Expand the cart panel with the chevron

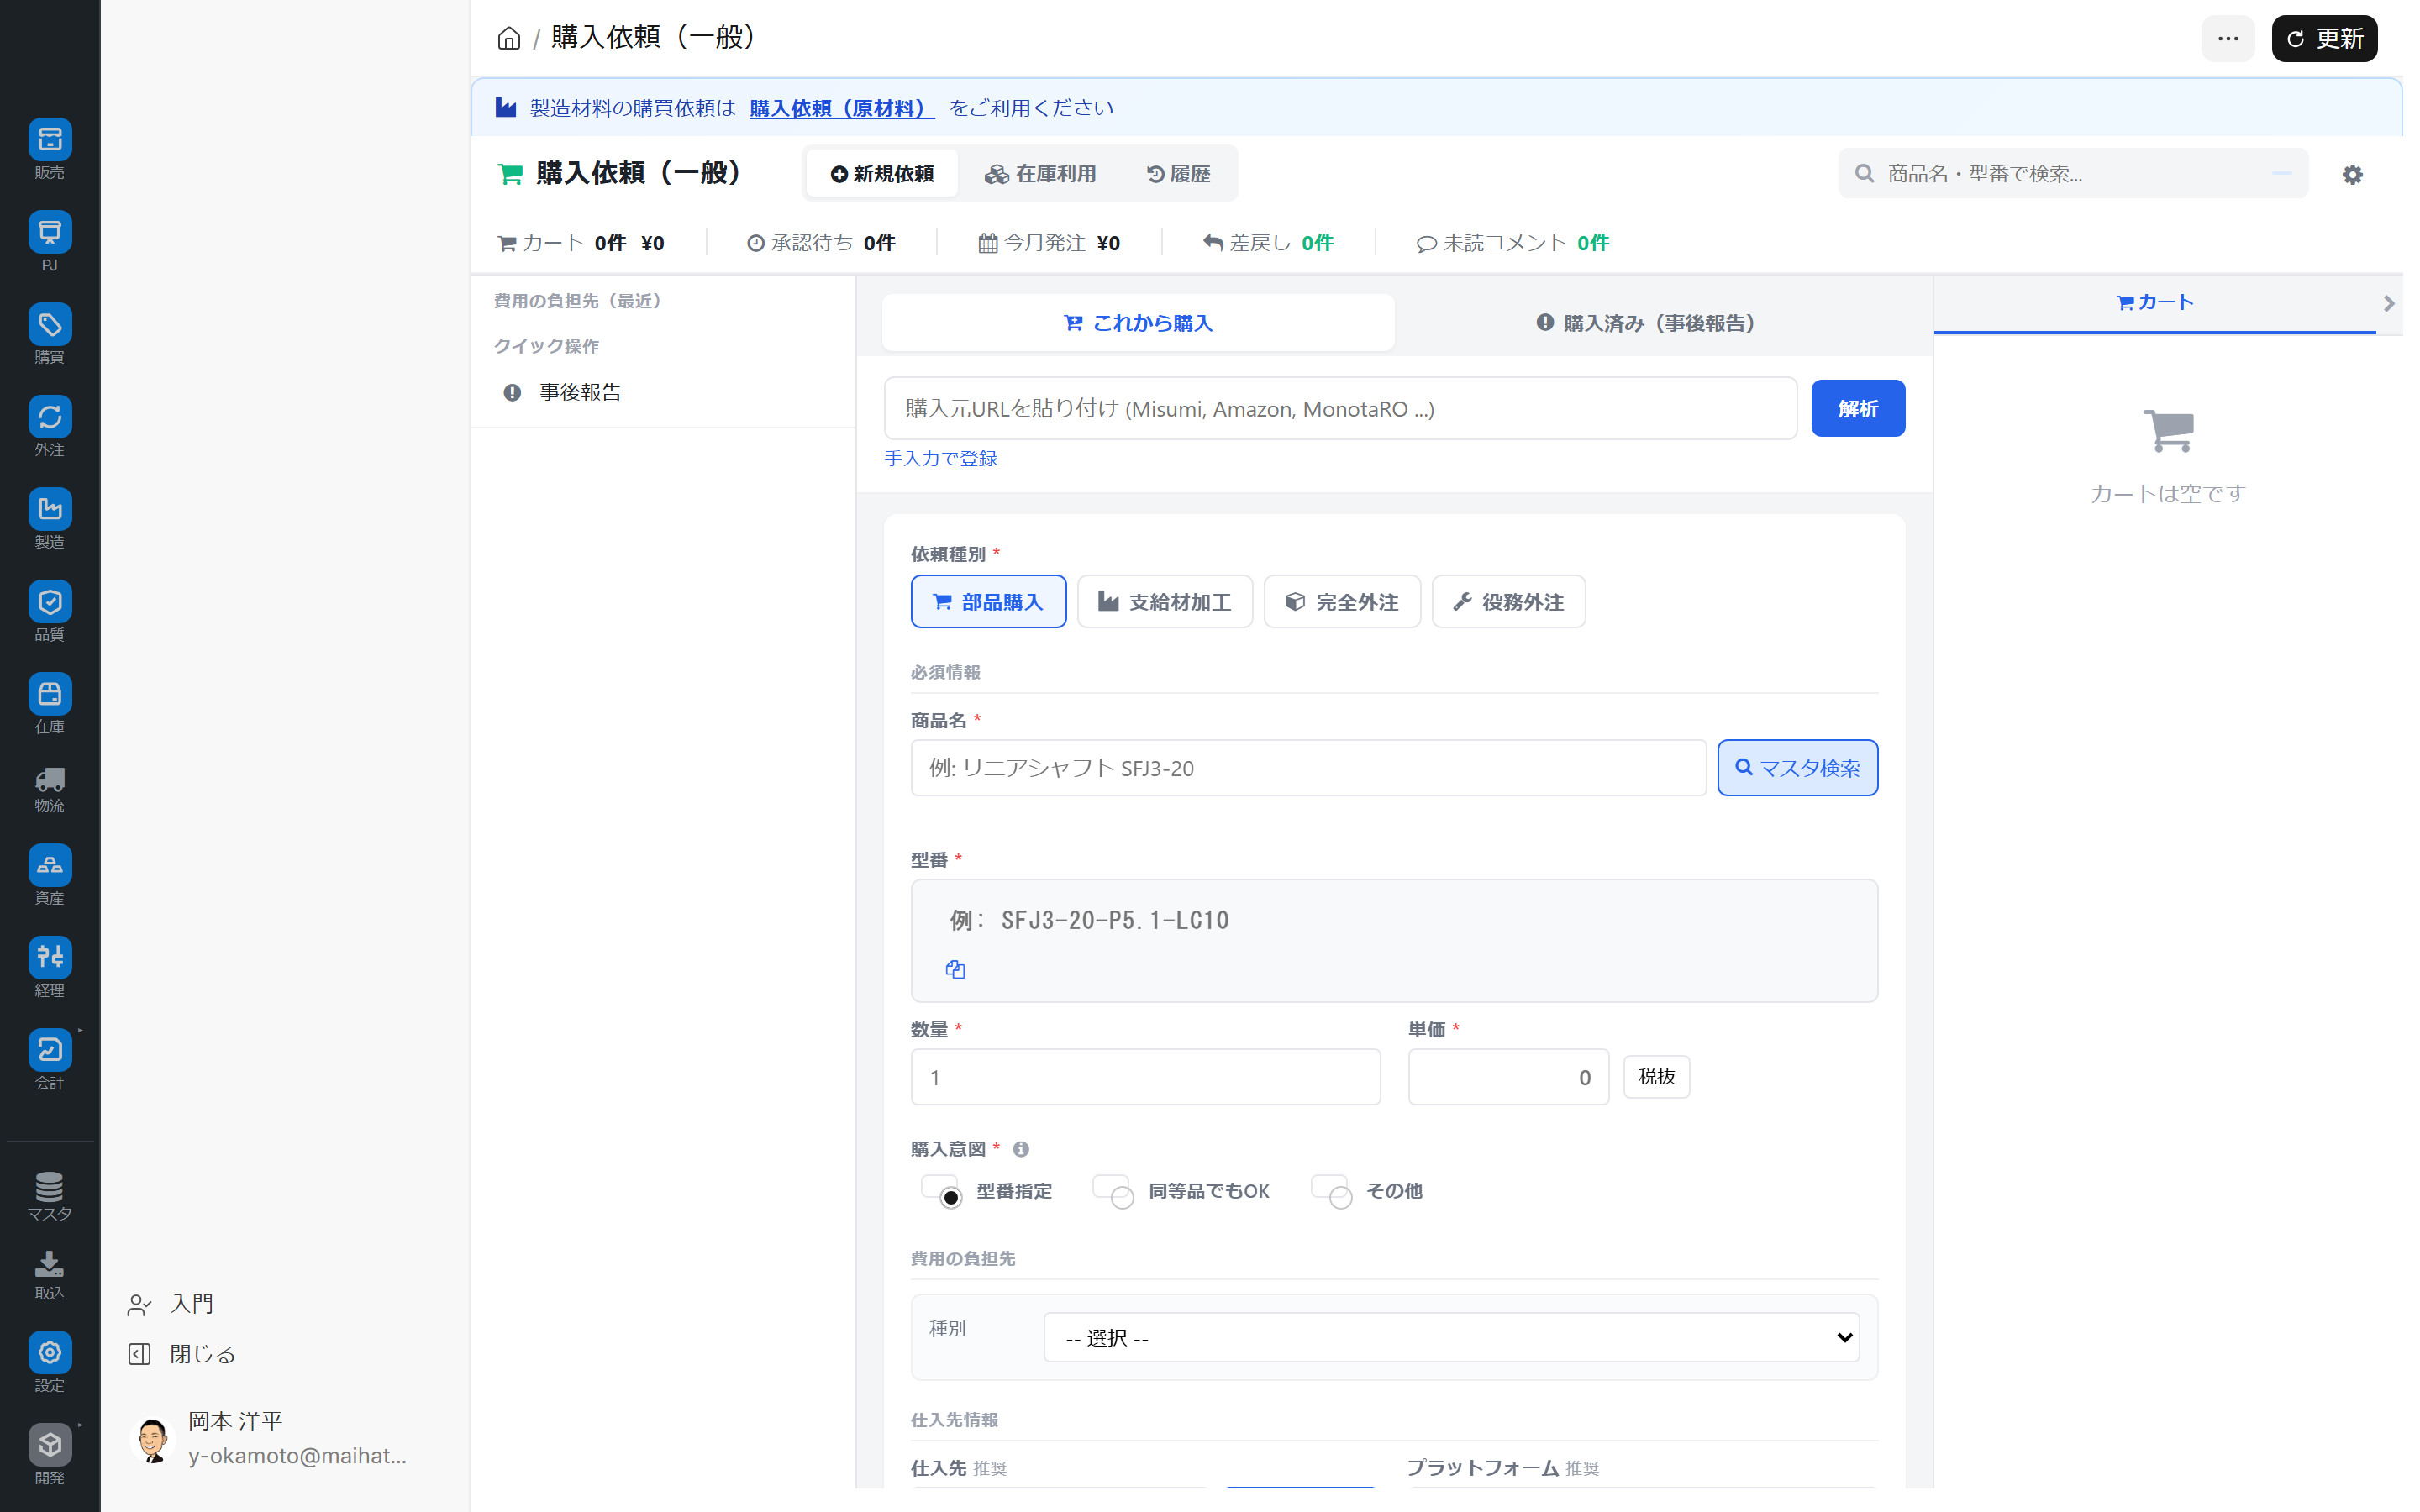click(2389, 303)
